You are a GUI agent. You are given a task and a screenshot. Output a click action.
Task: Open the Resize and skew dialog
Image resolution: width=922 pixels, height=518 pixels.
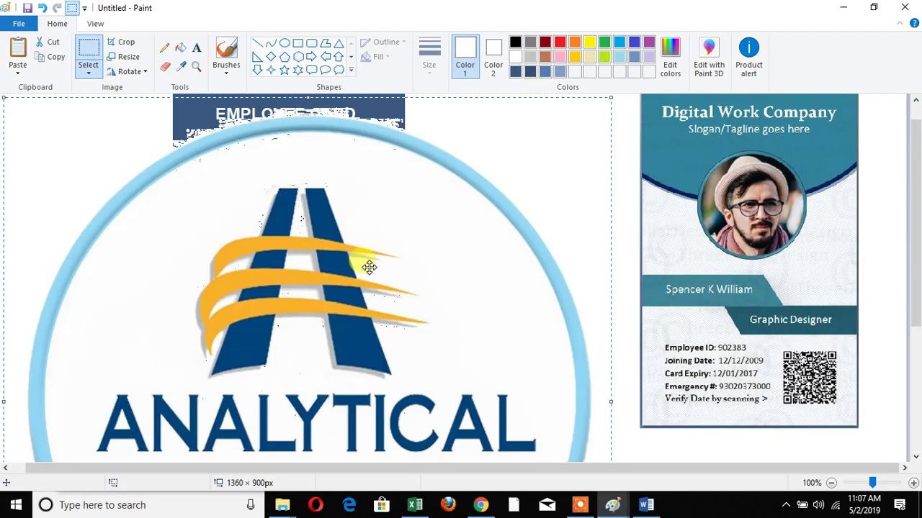click(x=123, y=57)
